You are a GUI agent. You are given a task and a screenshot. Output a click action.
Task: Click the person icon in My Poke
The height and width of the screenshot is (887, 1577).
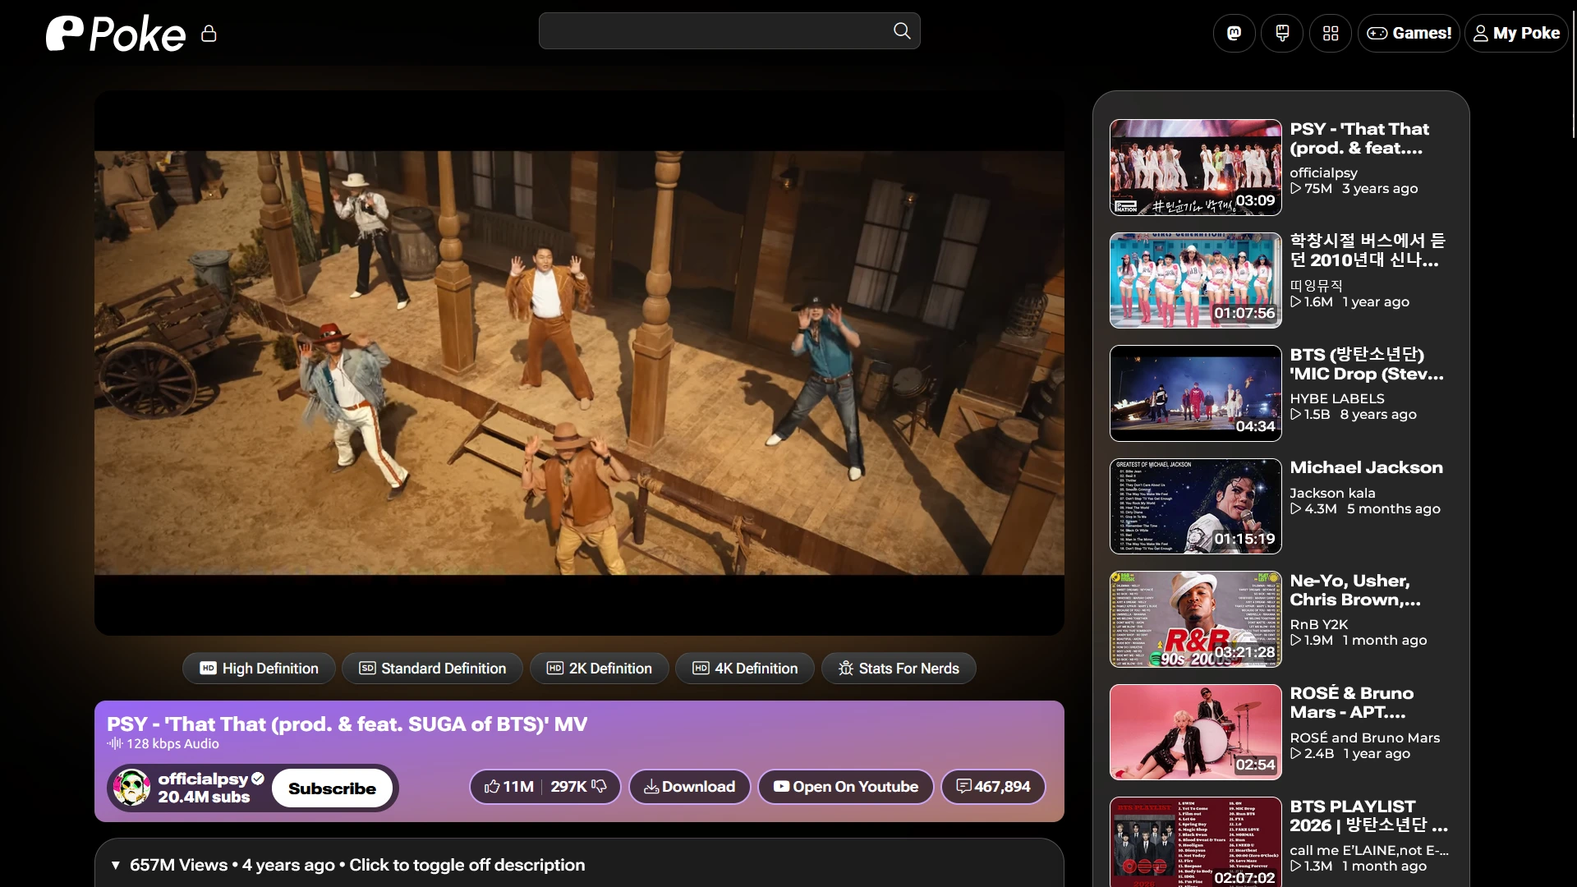click(x=1480, y=34)
